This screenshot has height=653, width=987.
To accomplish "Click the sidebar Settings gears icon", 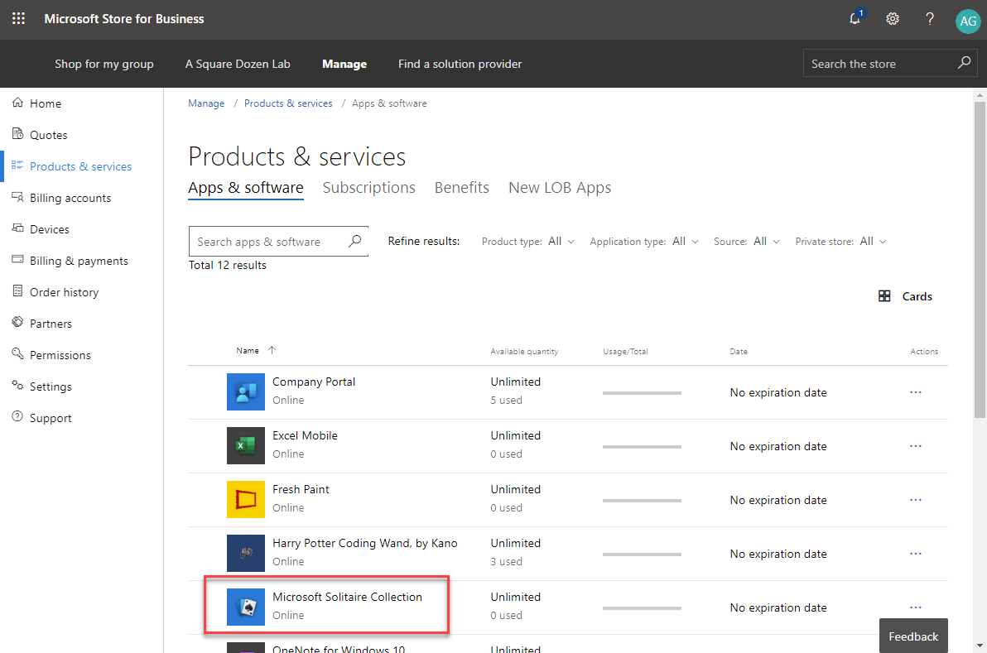I will pyautogui.click(x=17, y=385).
